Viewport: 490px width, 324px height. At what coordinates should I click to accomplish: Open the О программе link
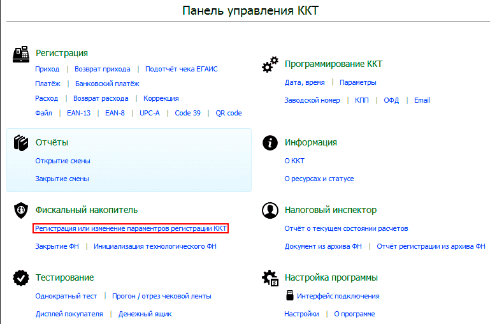coord(354,314)
